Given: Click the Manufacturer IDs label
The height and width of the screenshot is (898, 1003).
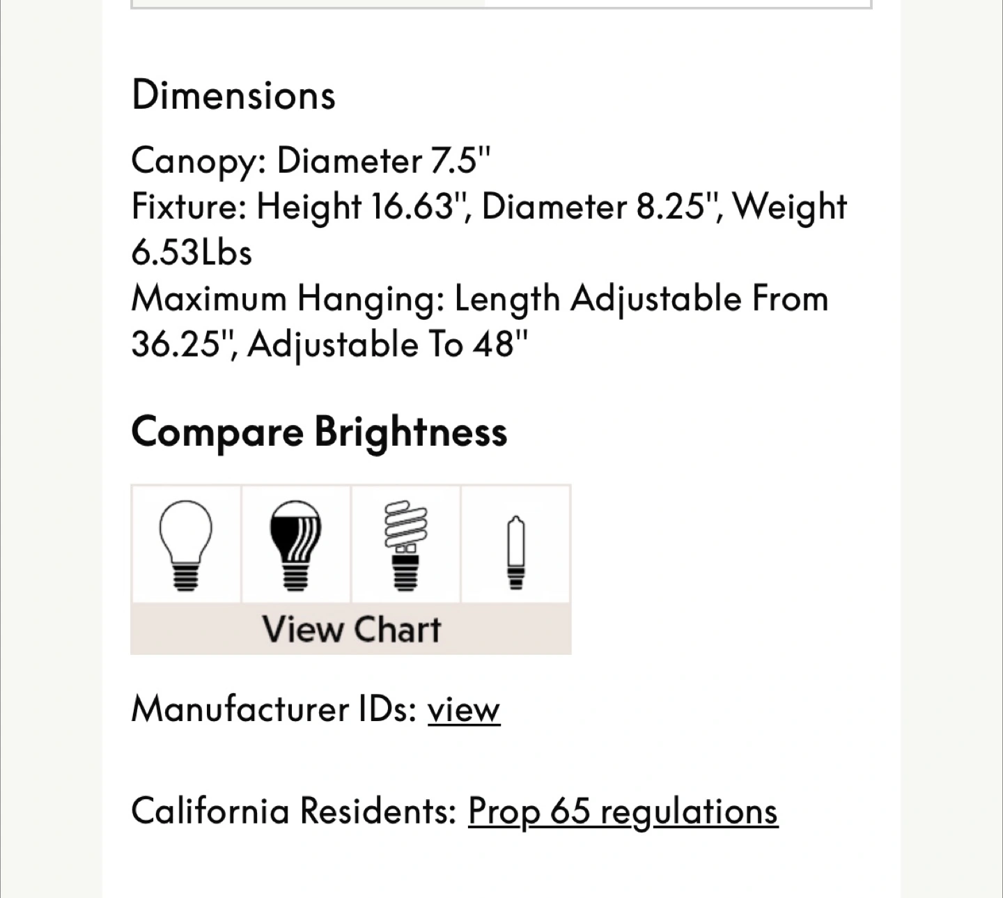Looking at the screenshot, I should [x=274, y=710].
